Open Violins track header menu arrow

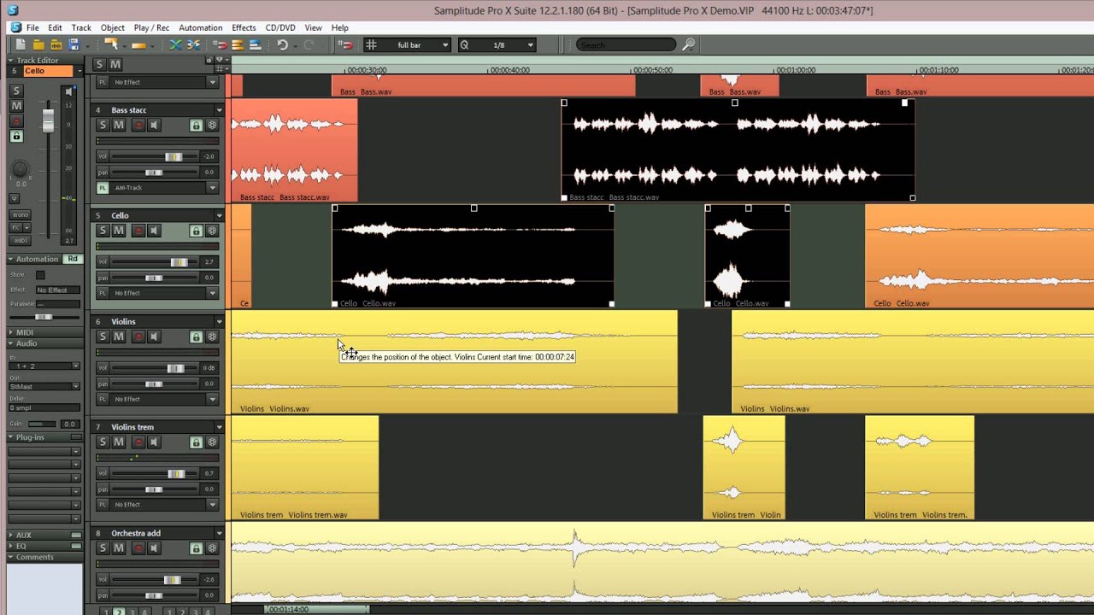[x=219, y=322]
